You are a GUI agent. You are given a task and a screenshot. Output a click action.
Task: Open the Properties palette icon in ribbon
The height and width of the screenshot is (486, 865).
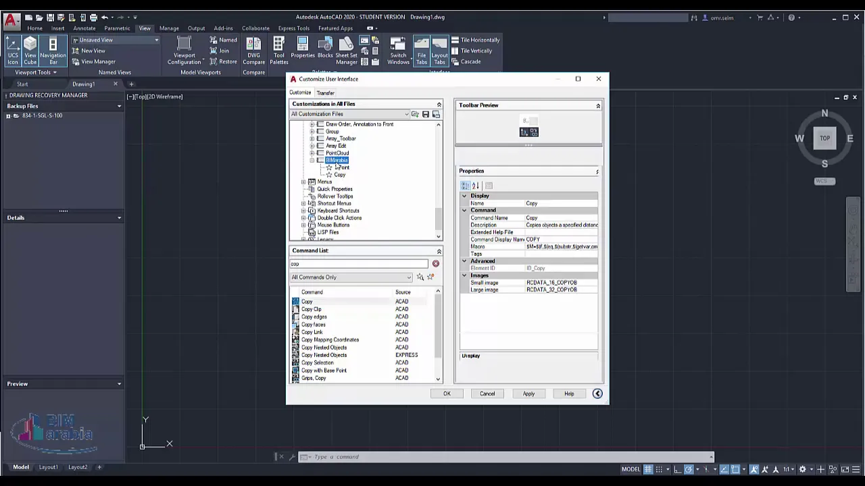coord(303,49)
